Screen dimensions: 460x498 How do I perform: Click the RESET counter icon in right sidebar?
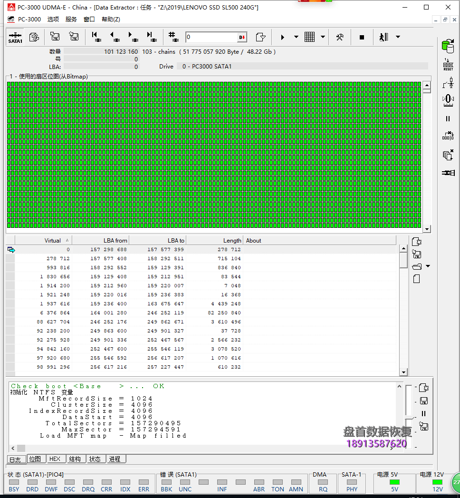pyautogui.click(x=448, y=65)
